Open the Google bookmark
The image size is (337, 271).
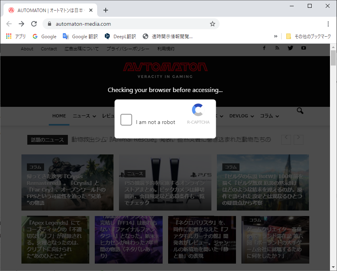(x=44, y=36)
